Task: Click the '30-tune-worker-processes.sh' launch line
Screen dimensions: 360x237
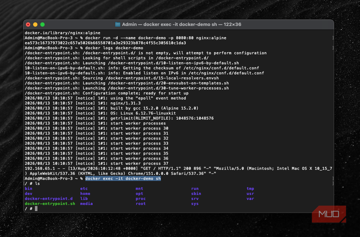Action: 127,88
